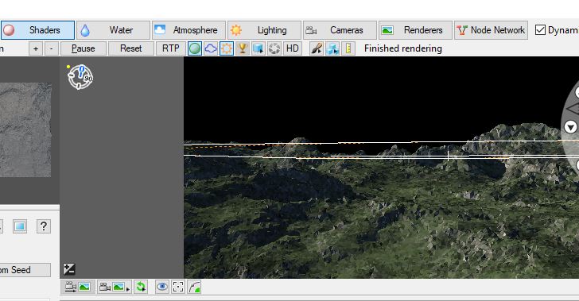Click the down-arrow navigation control
The width and height of the screenshot is (579, 301).
[570, 127]
